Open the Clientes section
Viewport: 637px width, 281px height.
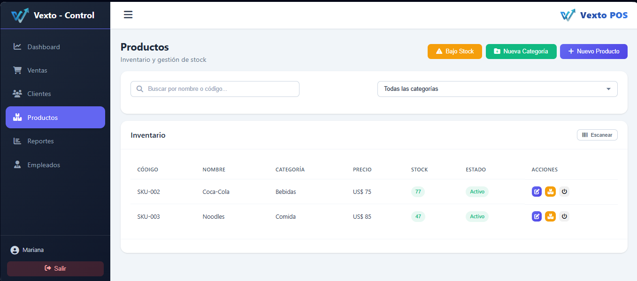tap(55, 94)
